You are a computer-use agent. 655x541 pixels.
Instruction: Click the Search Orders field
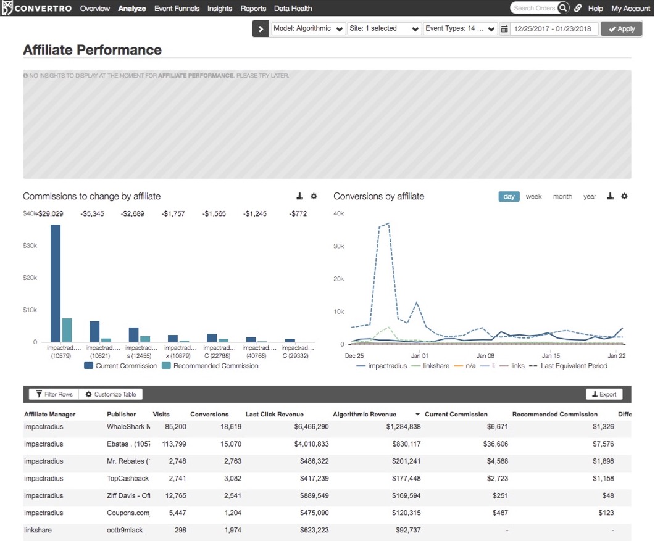[x=534, y=8]
